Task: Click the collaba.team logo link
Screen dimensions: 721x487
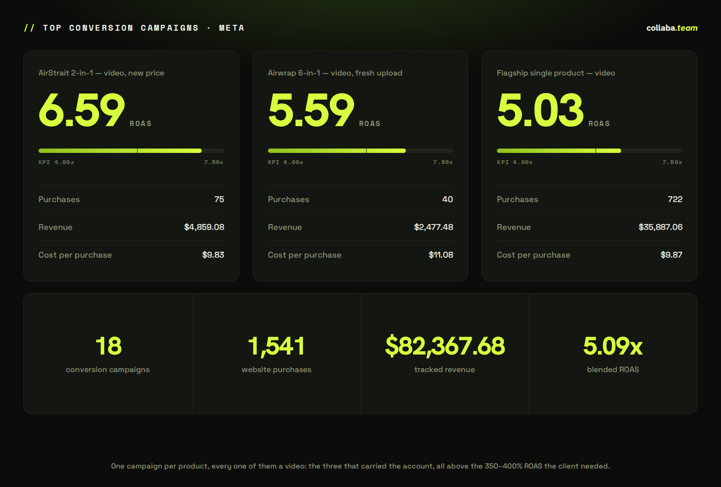Action: 672,28
